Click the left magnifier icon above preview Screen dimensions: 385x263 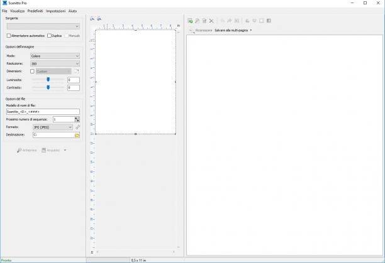(x=92, y=19)
